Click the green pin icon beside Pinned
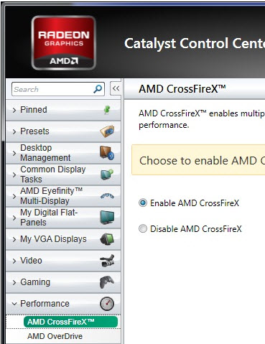 pyautogui.click(x=107, y=110)
